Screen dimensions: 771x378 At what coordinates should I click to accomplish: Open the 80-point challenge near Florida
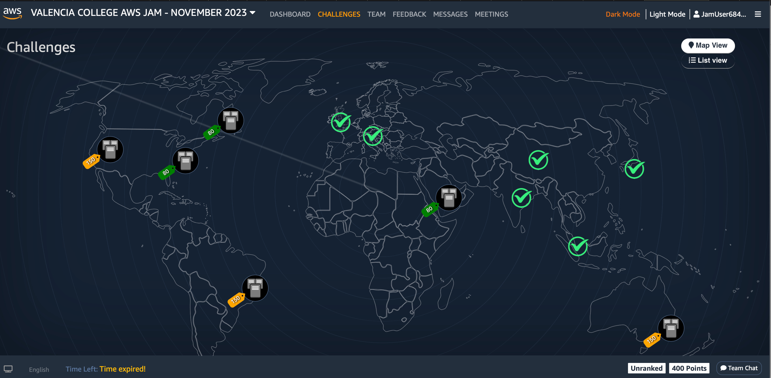(x=185, y=161)
